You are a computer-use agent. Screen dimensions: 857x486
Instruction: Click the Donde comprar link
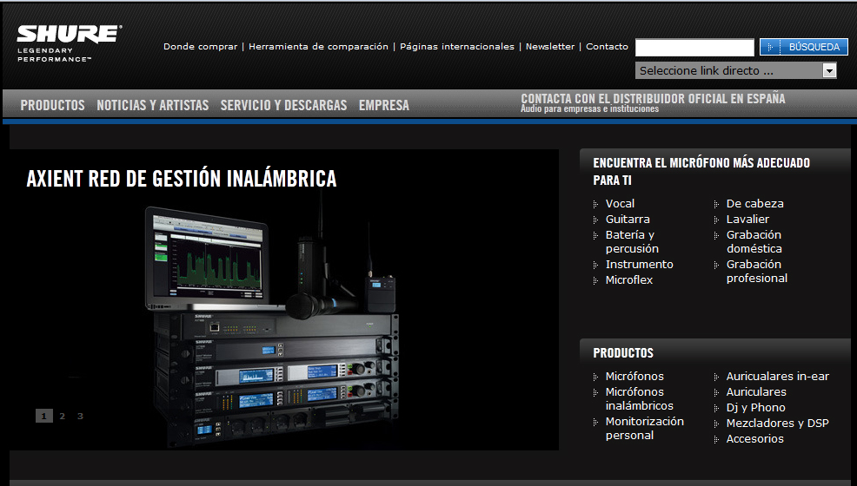point(200,47)
